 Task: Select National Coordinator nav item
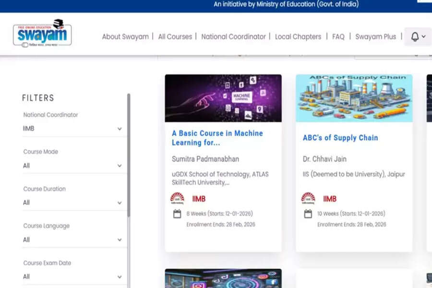pyautogui.click(x=233, y=36)
